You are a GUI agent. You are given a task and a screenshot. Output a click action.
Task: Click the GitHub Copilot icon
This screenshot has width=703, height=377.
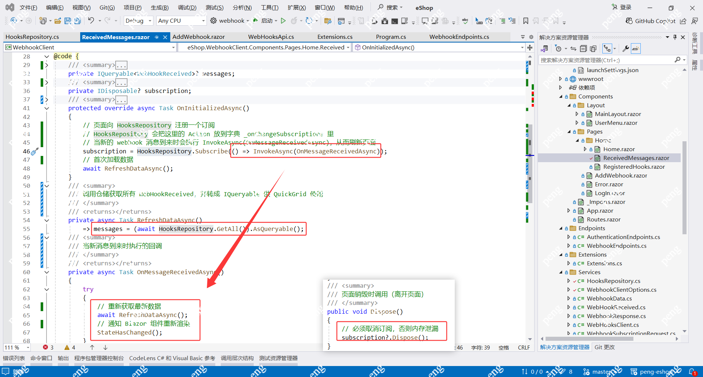pyautogui.click(x=629, y=21)
